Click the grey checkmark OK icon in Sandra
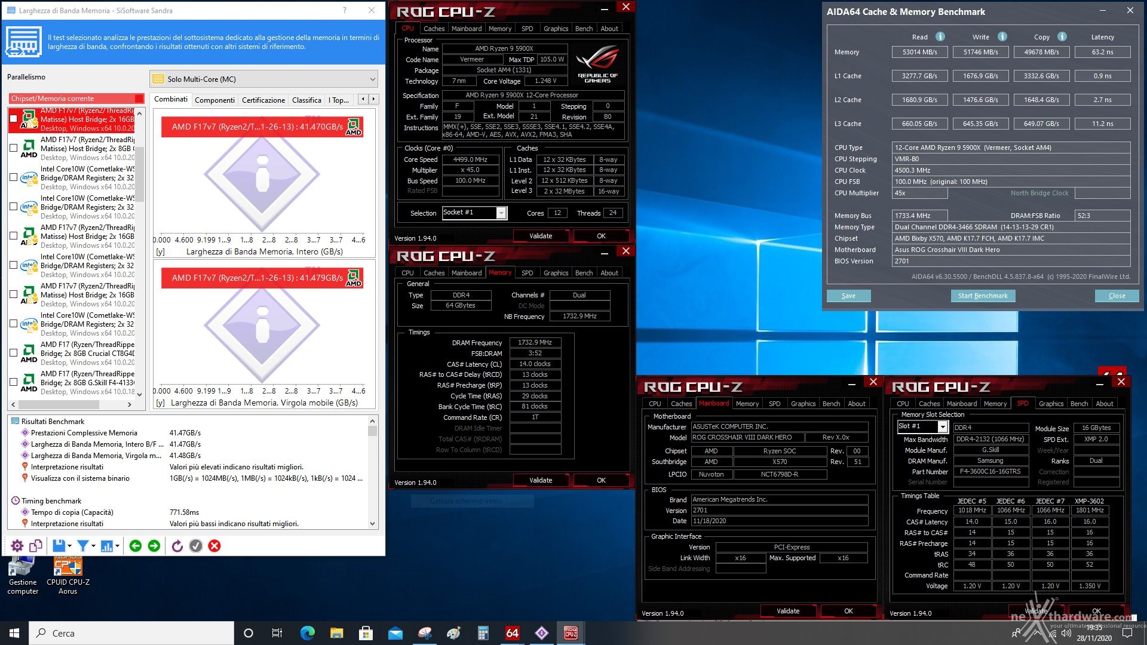The height and width of the screenshot is (645, 1147). pyautogui.click(x=196, y=546)
